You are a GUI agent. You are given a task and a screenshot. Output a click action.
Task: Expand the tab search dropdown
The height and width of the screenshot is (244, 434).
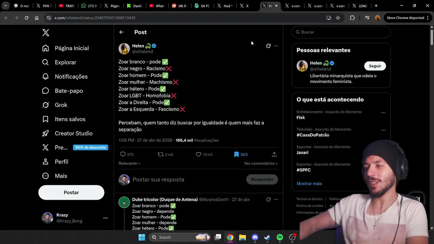[x=5, y=6]
